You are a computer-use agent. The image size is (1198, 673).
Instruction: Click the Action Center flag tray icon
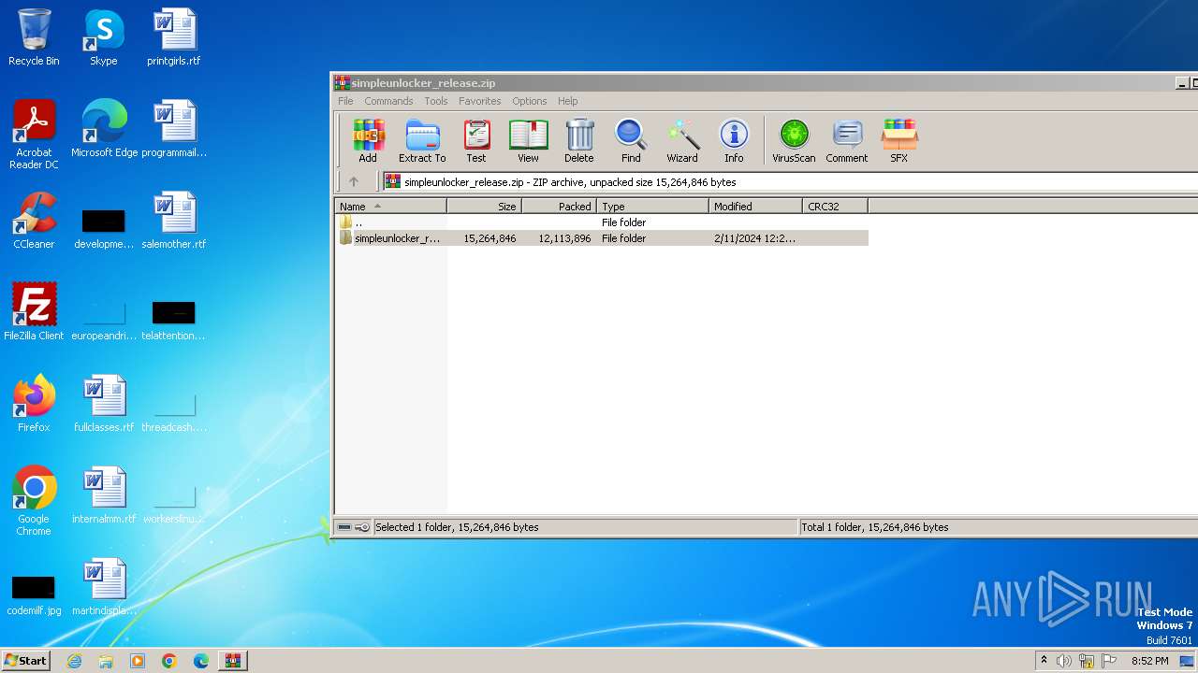(1109, 661)
